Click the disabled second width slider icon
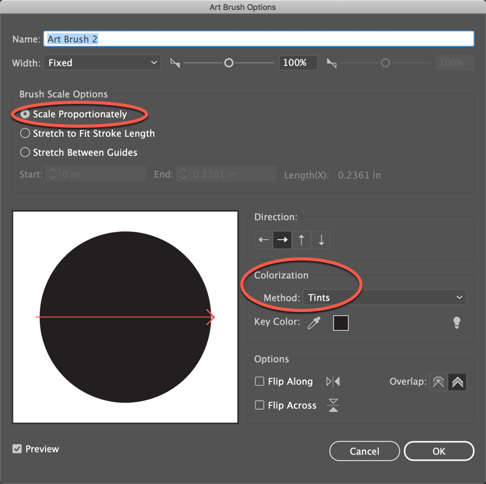The height and width of the screenshot is (484, 486). (x=332, y=63)
